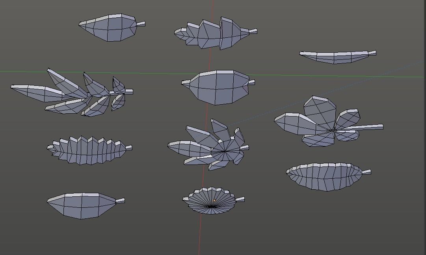Select the zigzag serrated-edge leaf mesh
Viewport: 426px width, 255px height.
89,151
